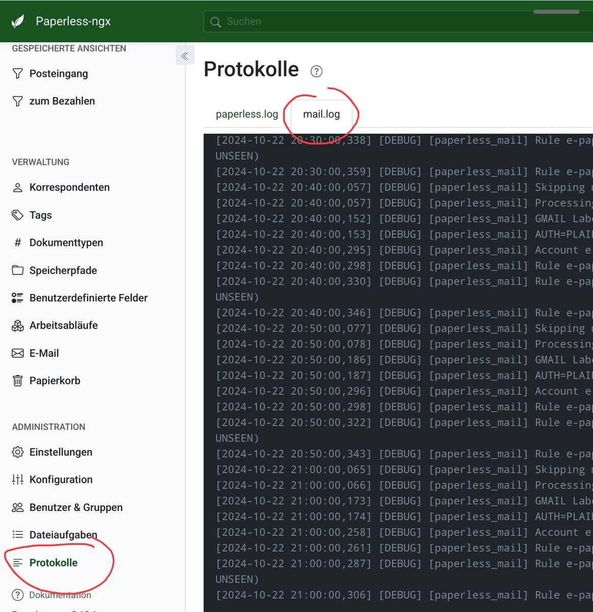The height and width of the screenshot is (612, 593).
Task: Open E-Mail settings page
Action: (x=44, y=353)
